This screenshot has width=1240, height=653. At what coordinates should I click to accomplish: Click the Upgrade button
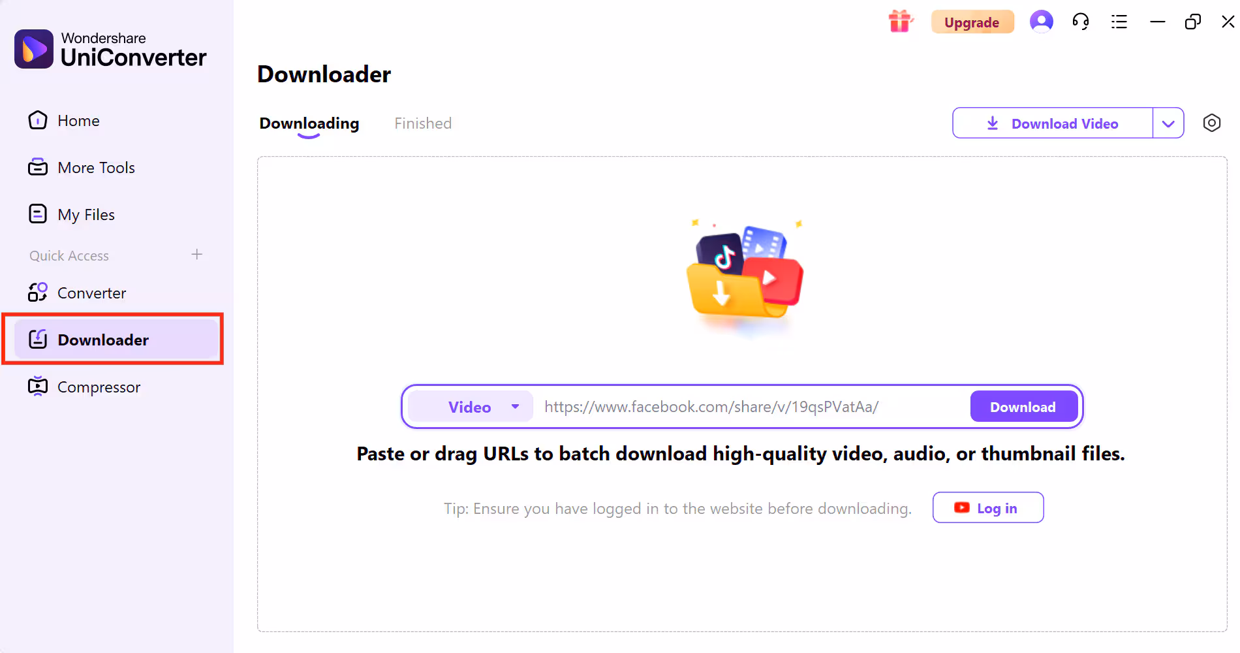pyautogui.click(x=972, y=22)
